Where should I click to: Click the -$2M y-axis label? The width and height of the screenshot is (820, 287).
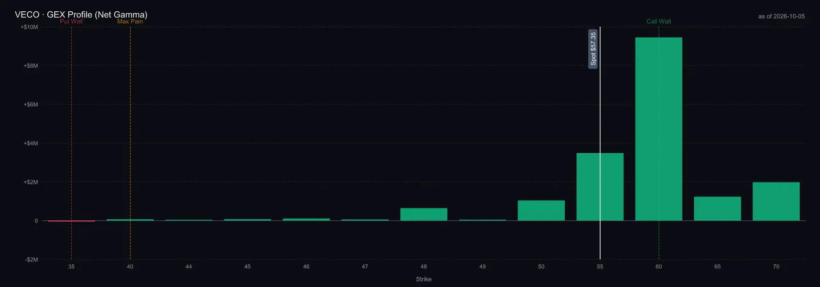point(31,260)
